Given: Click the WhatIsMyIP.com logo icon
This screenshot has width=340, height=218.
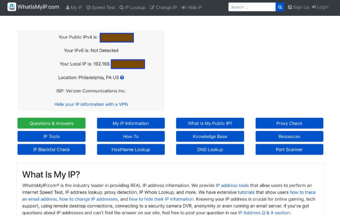Looking at the screenshot, I should tap(12, 7).
